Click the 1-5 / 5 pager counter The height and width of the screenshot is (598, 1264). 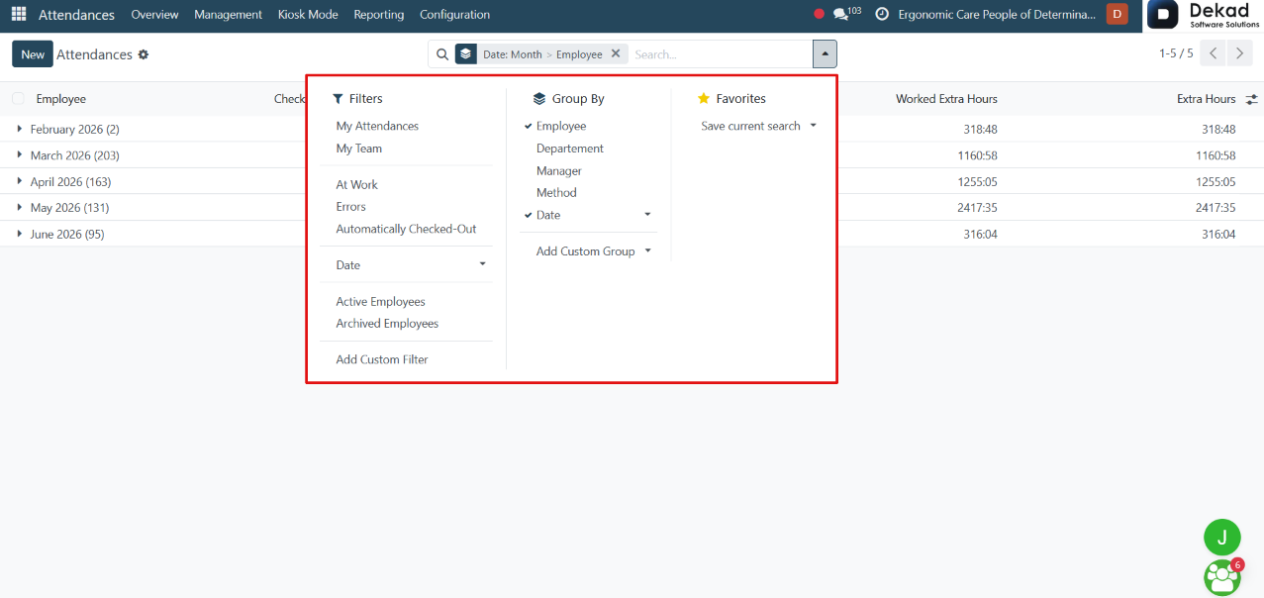tap(1176, 53)
